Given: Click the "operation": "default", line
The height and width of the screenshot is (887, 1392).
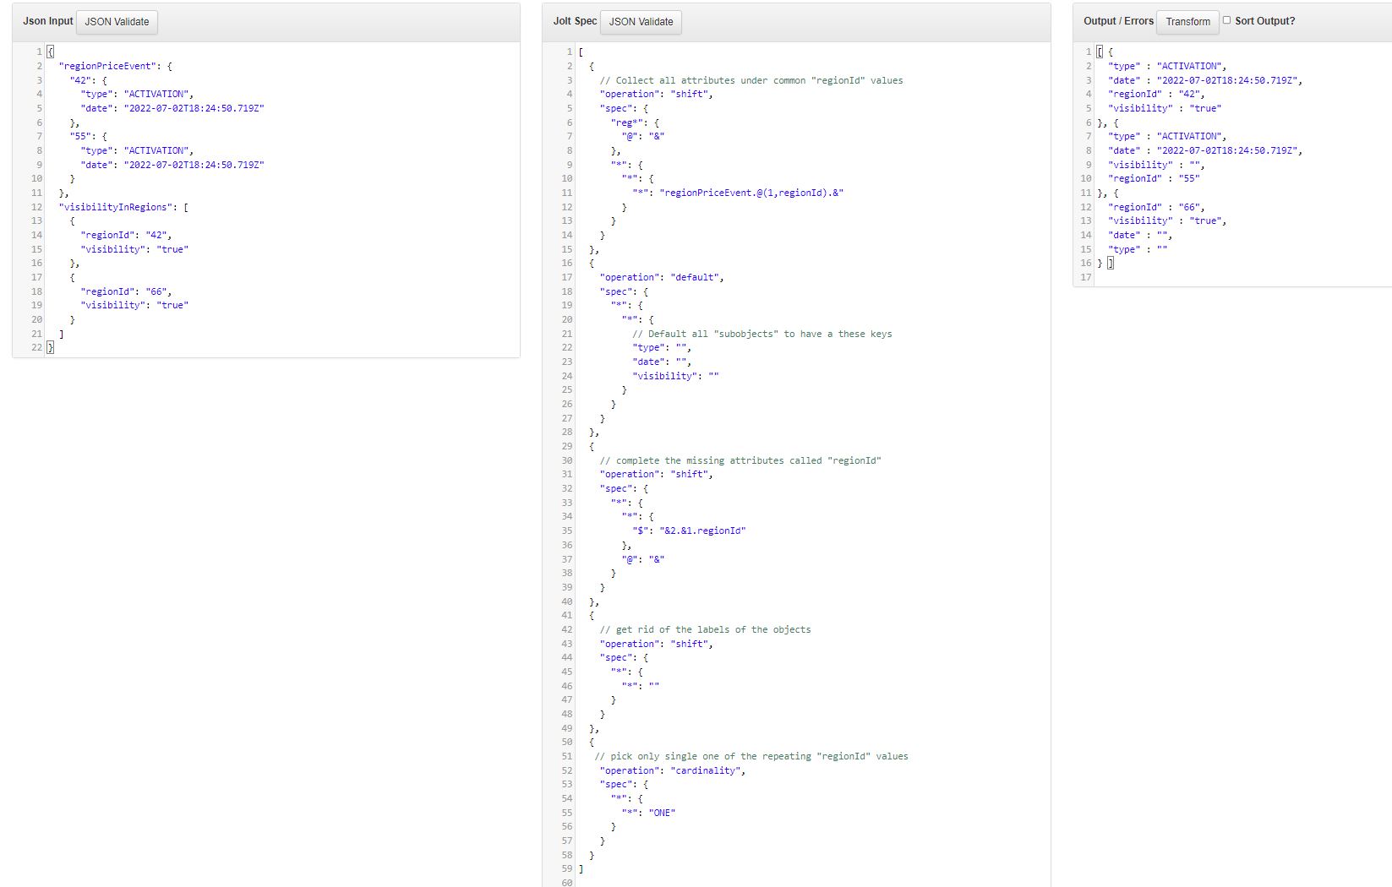Looking at the screenshot, I should point(662,277).
